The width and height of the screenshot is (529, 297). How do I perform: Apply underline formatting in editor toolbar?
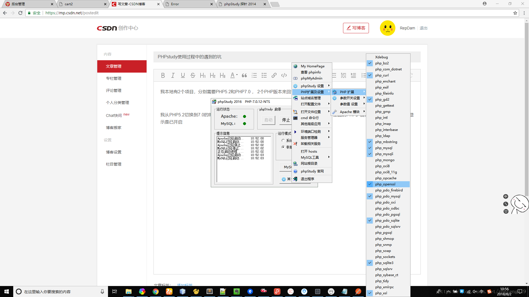pyautogui.click(x=183, y=75)
